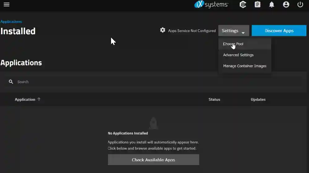Viewport: 309px width, 173px height.
Task: Click the Discover Apps button
Action: coord(279,31)
